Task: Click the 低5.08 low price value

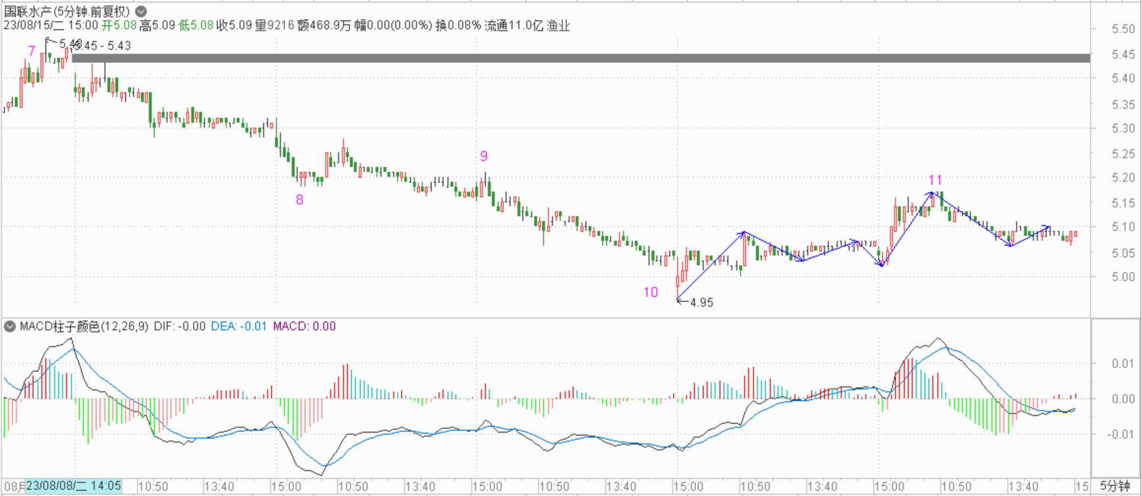Action: pyautogui.click(x=196, y=26)
